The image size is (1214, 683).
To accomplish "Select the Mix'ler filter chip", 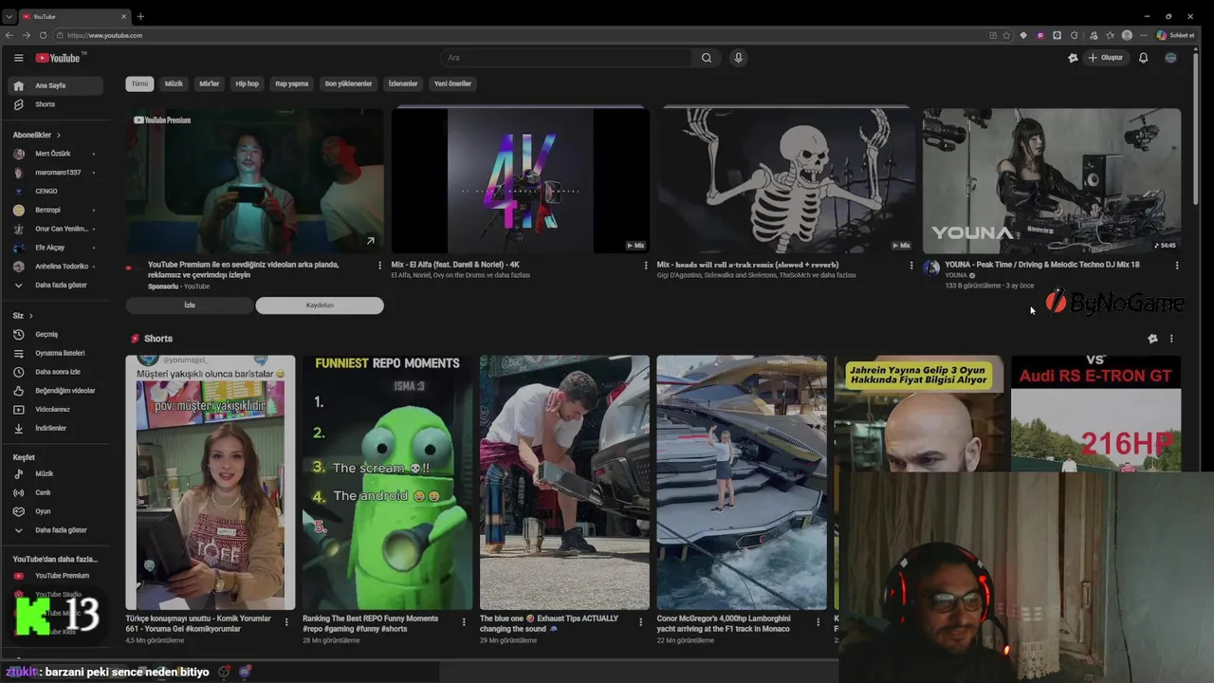I will click(x=209, y=83).
